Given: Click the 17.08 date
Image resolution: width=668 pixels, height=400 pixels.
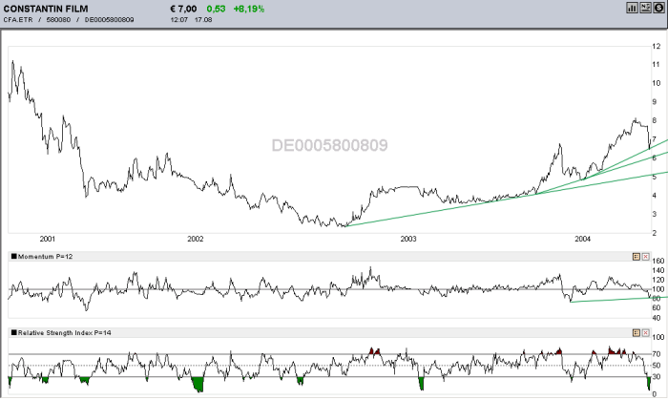Looking at the screenshot, I should point(203,20).
